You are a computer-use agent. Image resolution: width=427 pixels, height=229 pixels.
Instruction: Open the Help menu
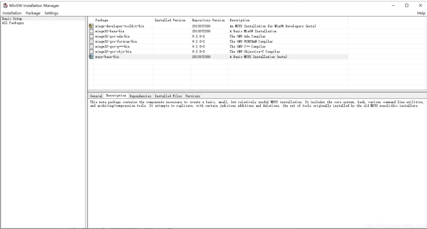[421, 13]
